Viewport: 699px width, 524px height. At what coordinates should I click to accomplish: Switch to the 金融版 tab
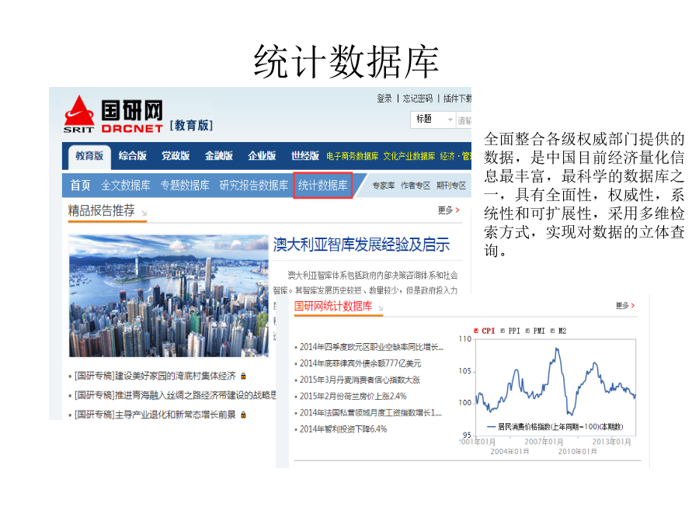[x=219, y=156]
